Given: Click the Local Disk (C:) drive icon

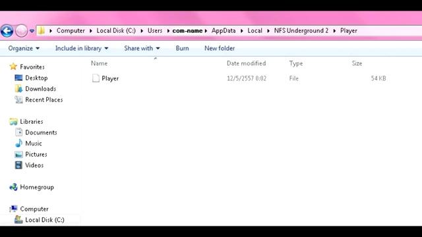Looking at the screenshot, I should click(18, 219).
